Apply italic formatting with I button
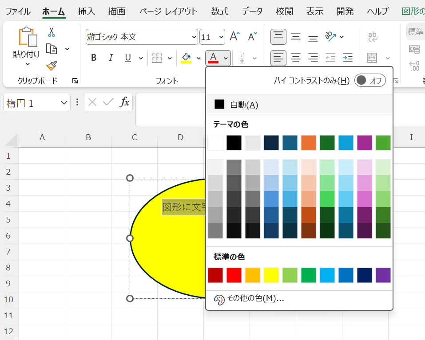This screenshot has height=340, width=425. tap(111, 58)
